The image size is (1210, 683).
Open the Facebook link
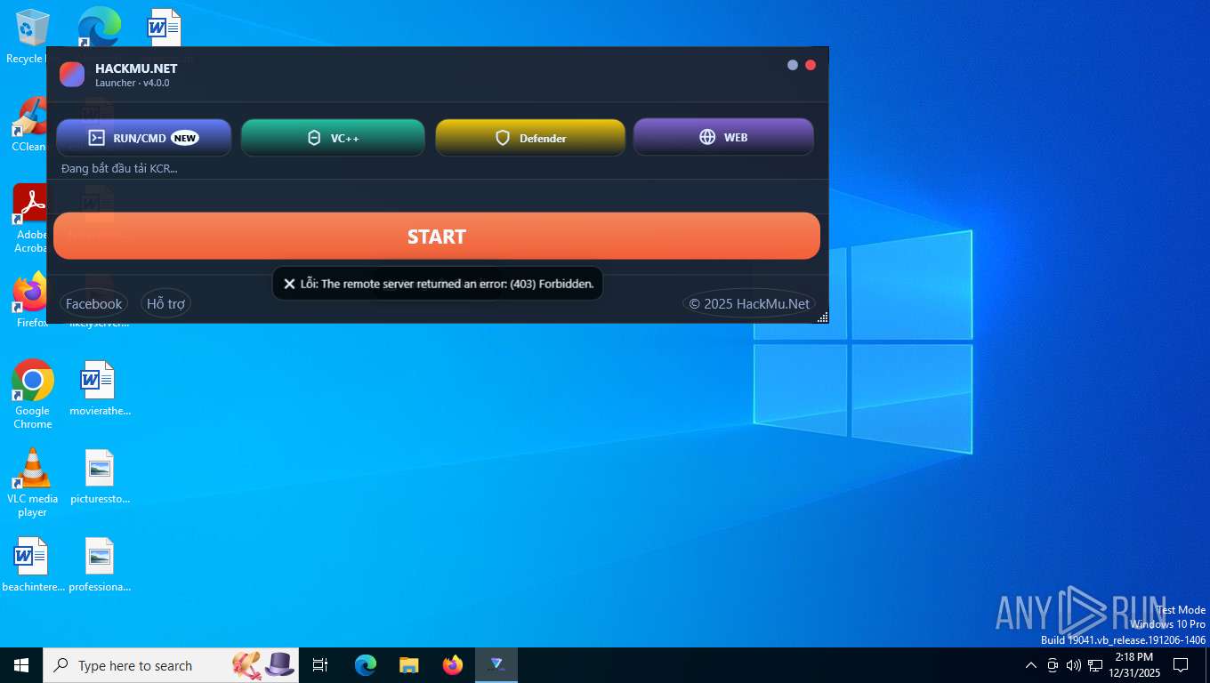(93, 303)
